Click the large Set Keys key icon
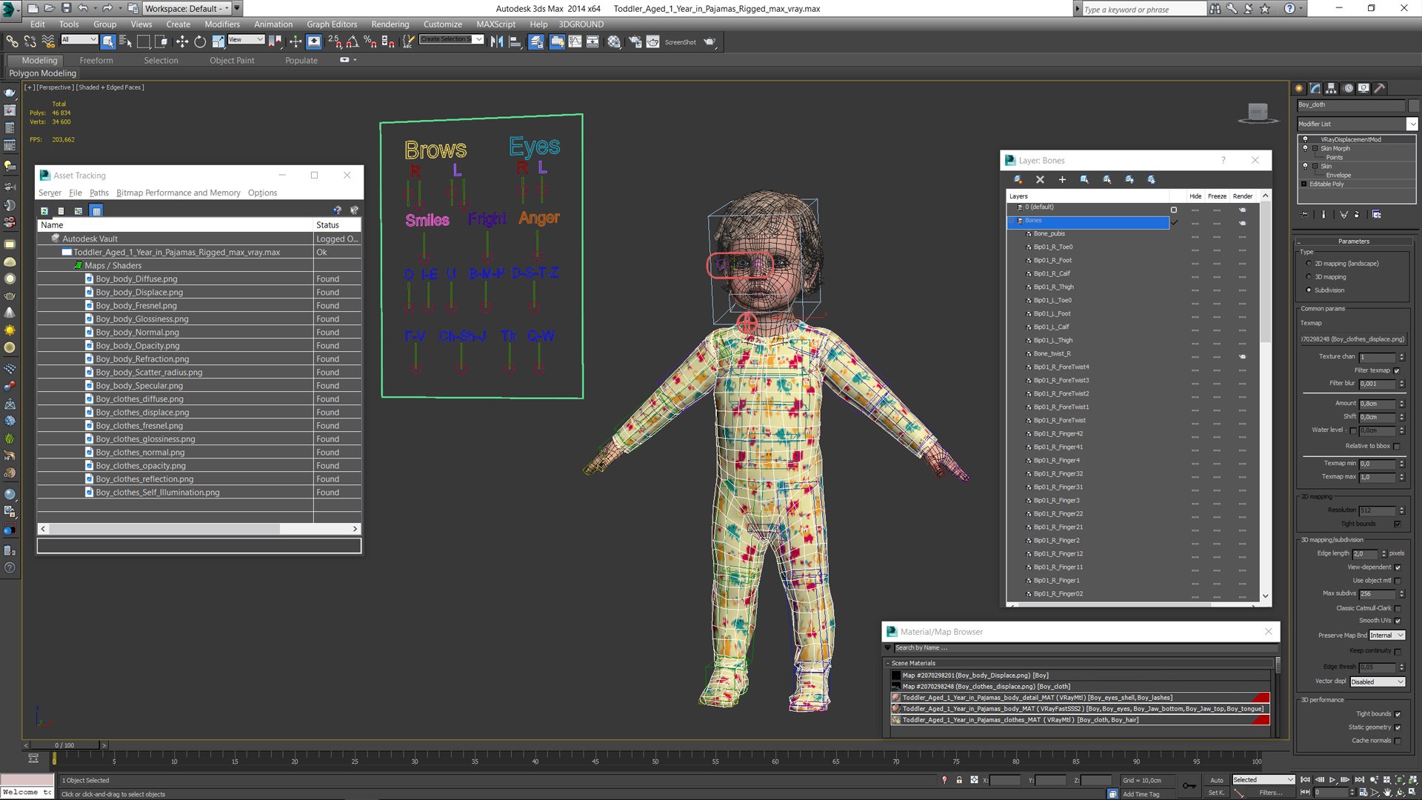Screen dimensions: 1422x800 pos(1189,785)
